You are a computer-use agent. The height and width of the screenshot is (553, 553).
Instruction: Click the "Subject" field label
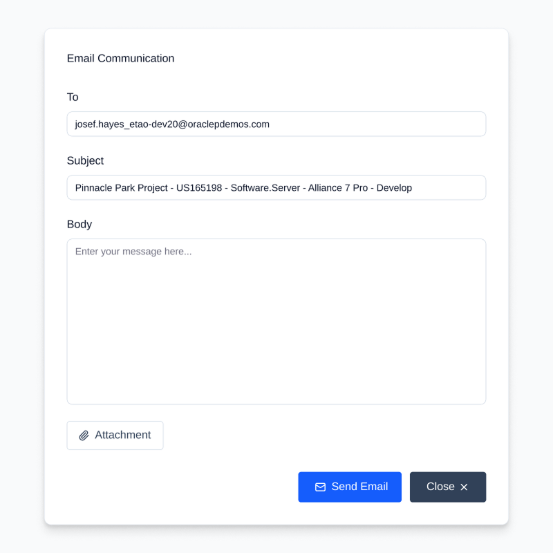tap(85, 161)
